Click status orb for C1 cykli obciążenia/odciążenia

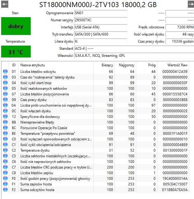pos(5,145)
